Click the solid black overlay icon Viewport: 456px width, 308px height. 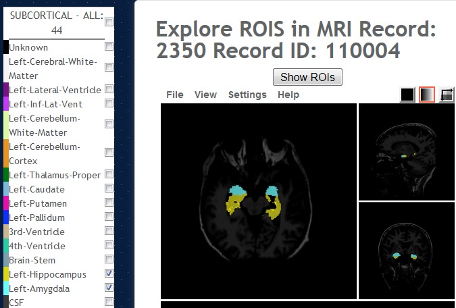coord(407,95)
